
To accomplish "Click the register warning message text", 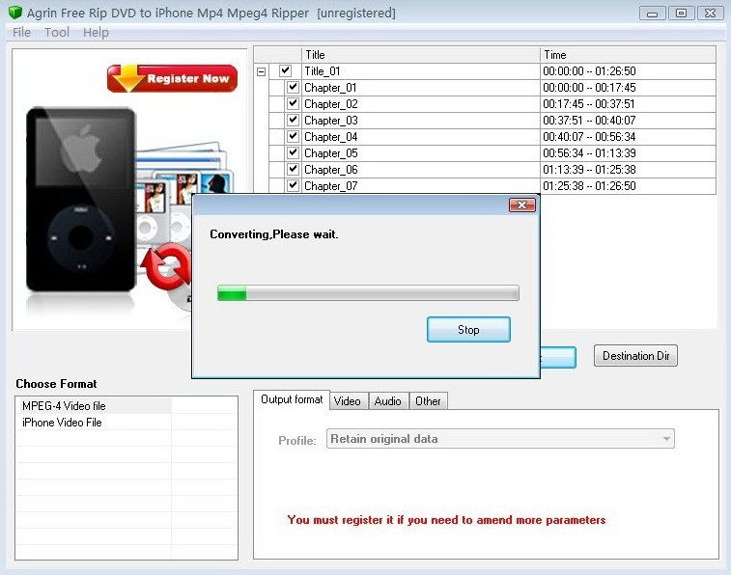I will tap(446, 520).
